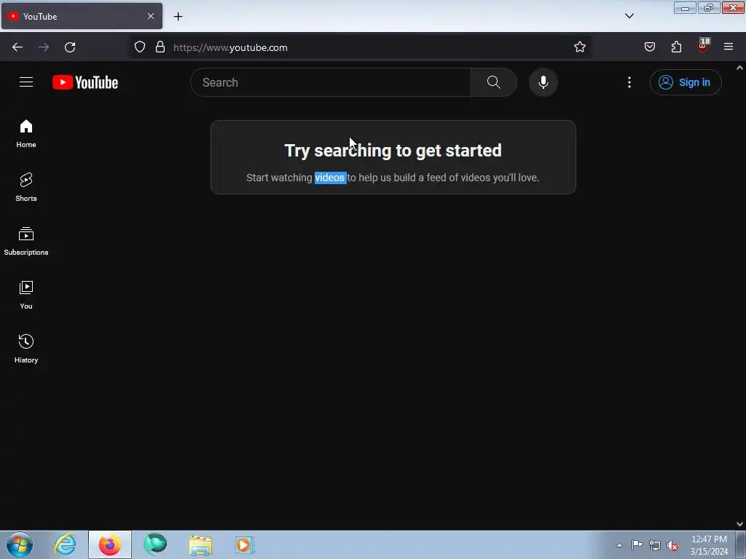Click 'Try searching to get started' heading

[x=393, y=151]
